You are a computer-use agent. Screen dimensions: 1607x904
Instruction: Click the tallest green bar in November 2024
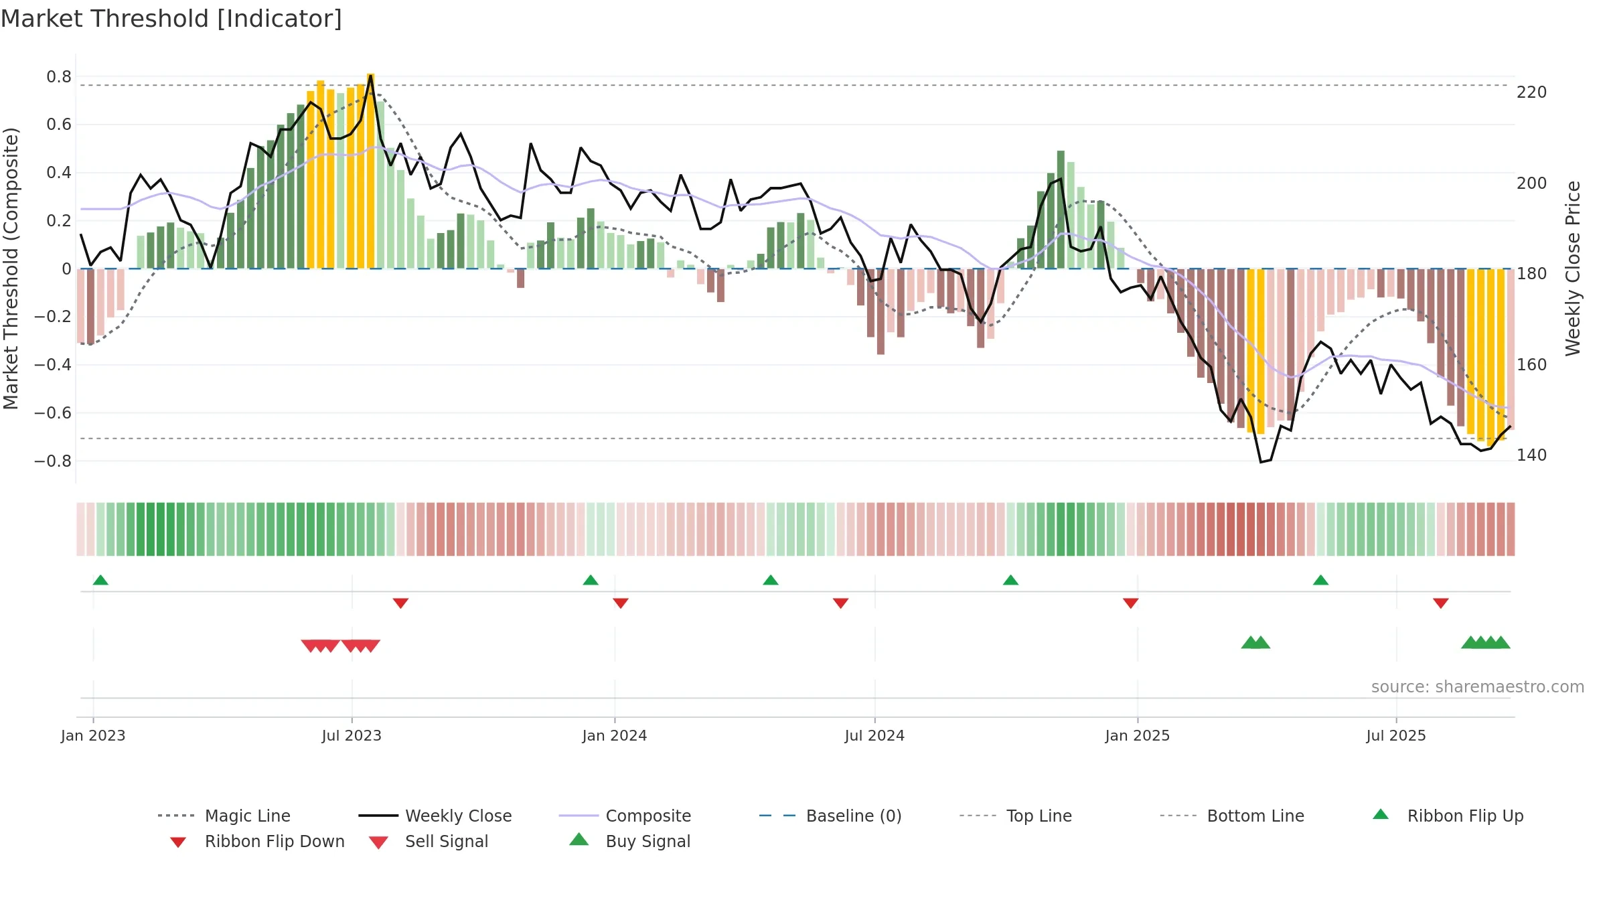tap(1061, 210)
